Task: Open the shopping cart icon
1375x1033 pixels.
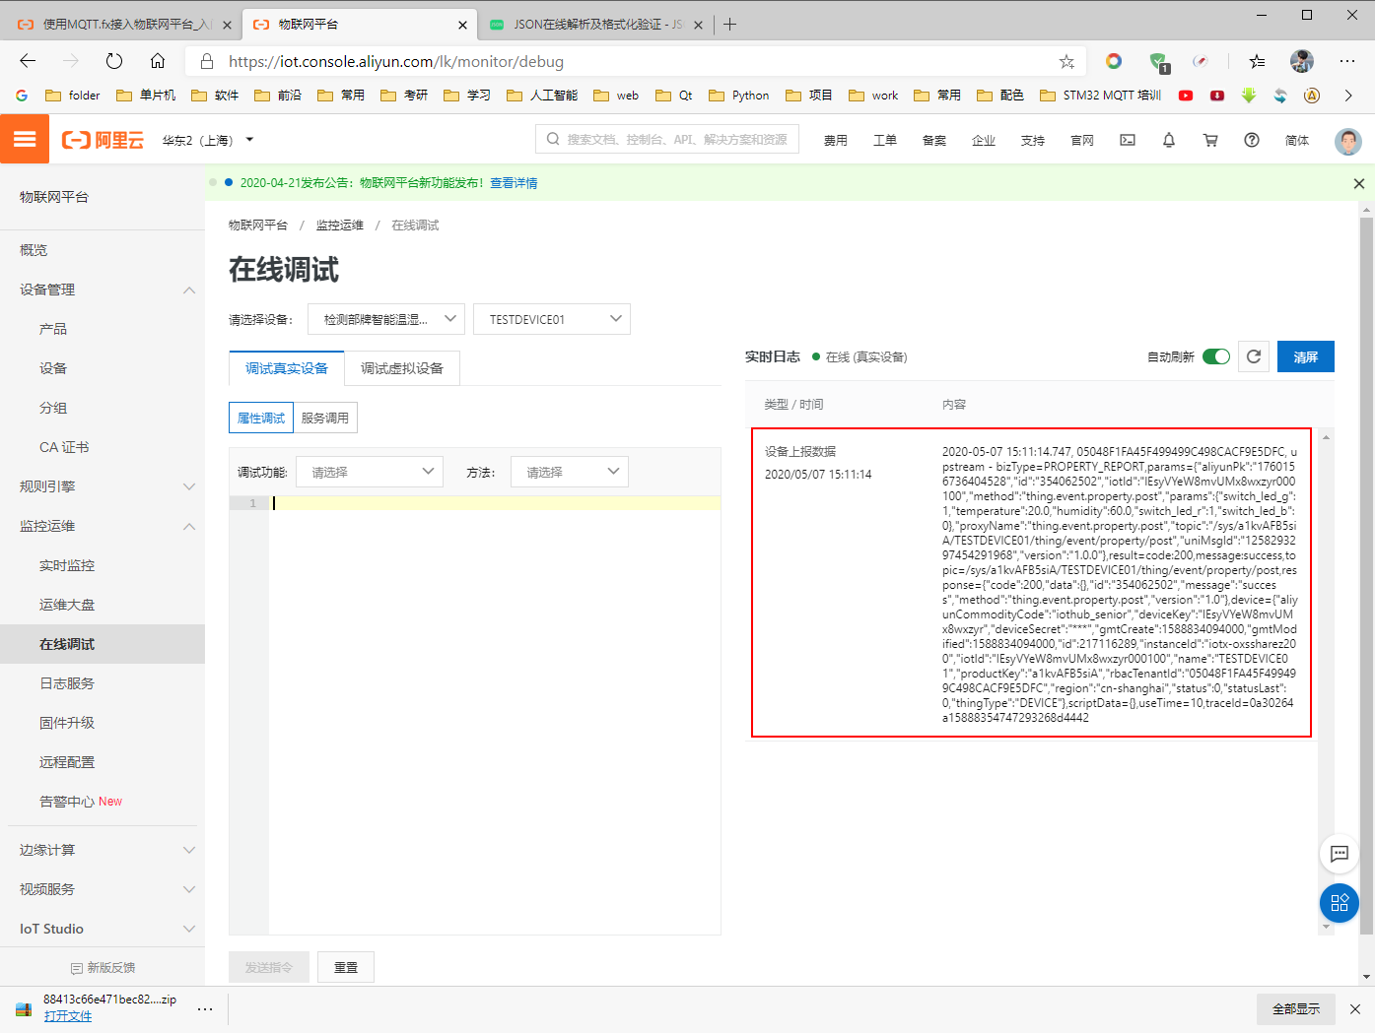Action: (1210, 140)
